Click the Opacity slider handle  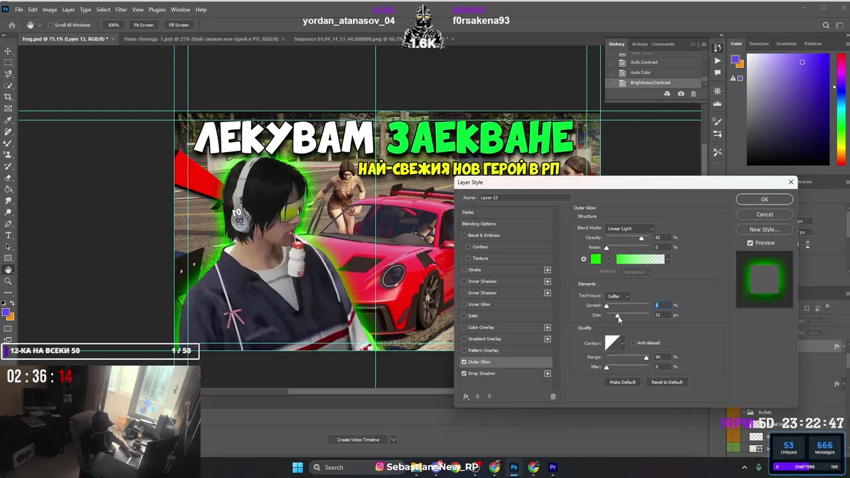[641, 238]
